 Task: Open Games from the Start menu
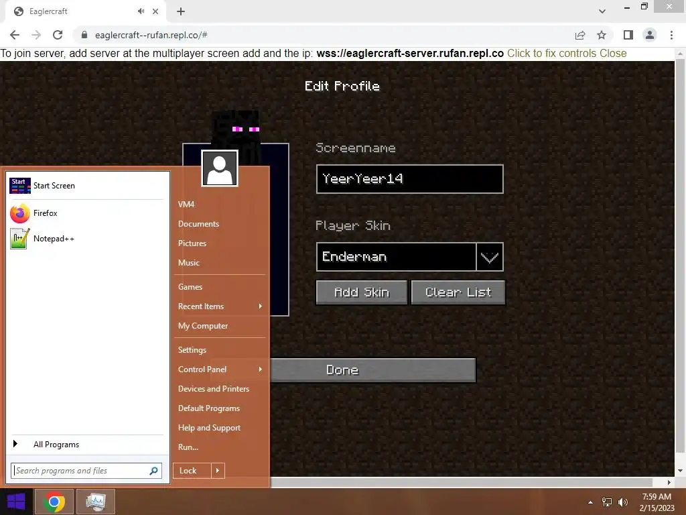190,287
